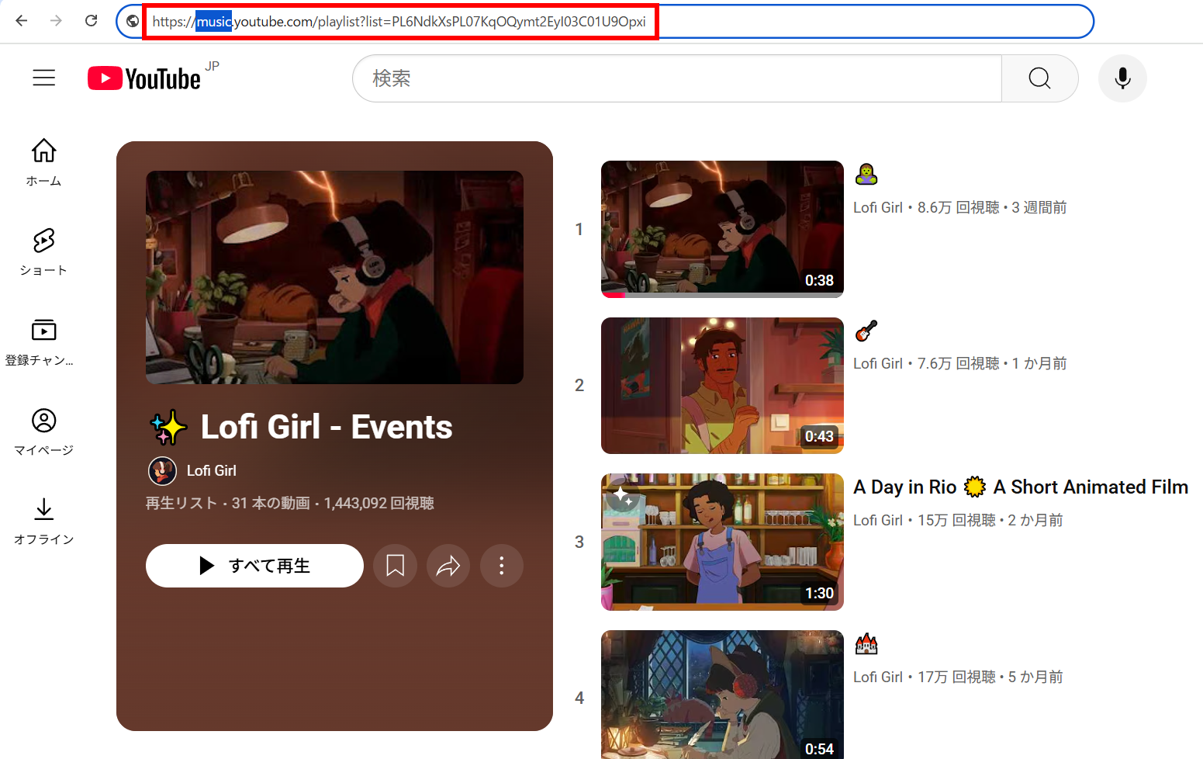This screenshot has height=759, width=1203.
Task: Save playlist with the bookmark icon
Action: pos(395,566)
